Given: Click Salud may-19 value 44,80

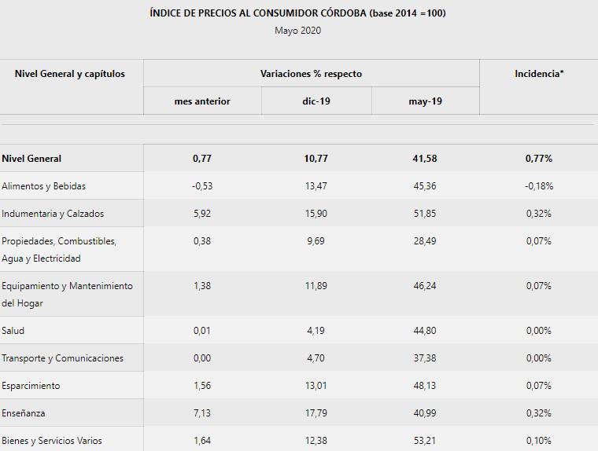Looking at the screenshot, I should coord(425,331).
